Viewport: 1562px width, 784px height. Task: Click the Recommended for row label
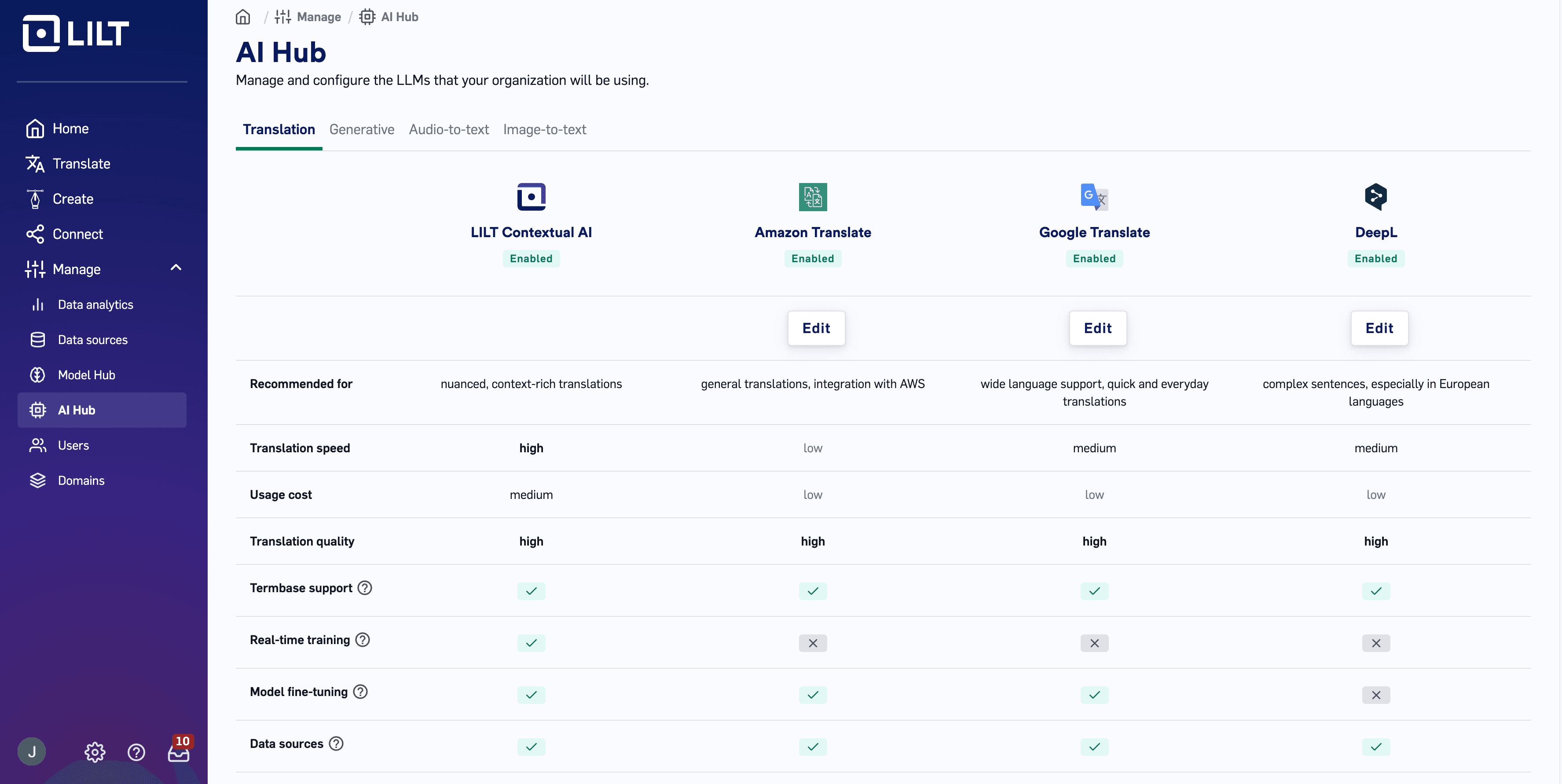coord(301,384)
